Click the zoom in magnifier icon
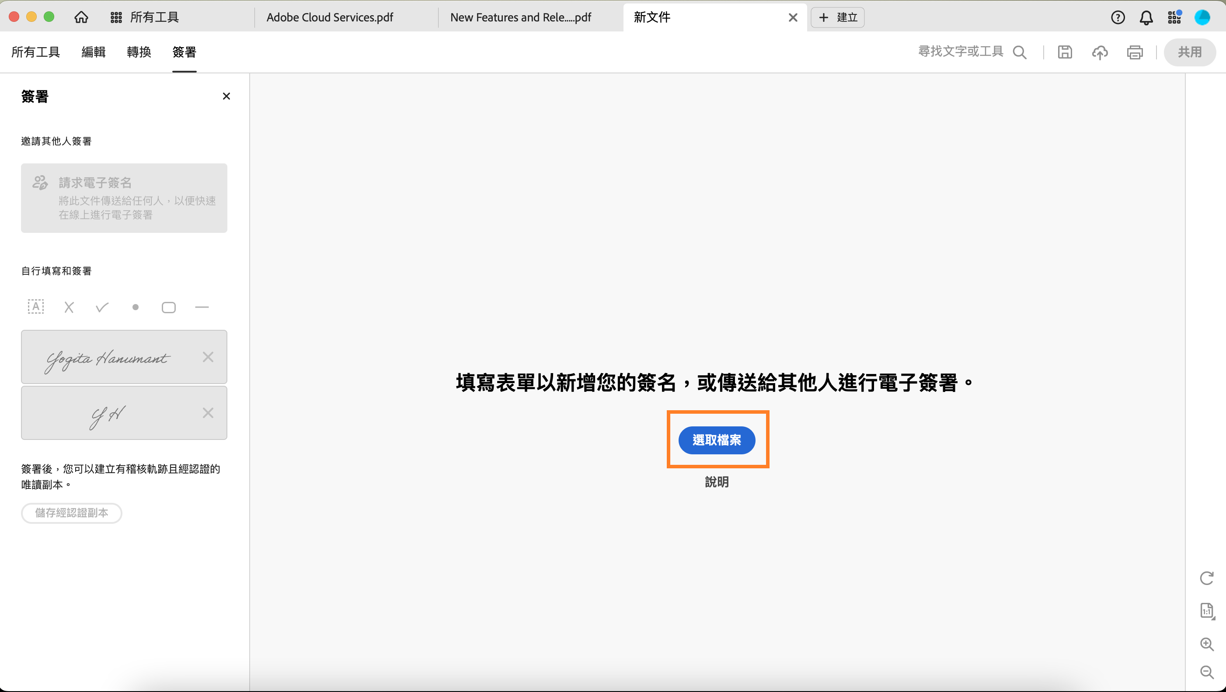This screenshot has width=1226, height=692. pyautogui.click(x=1206, y=644)
